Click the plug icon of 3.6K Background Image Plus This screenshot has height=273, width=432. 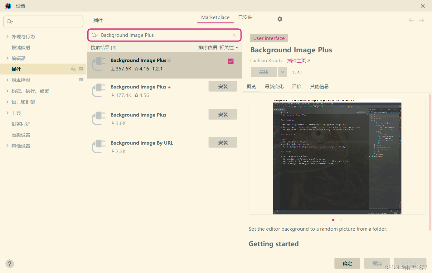99,119
